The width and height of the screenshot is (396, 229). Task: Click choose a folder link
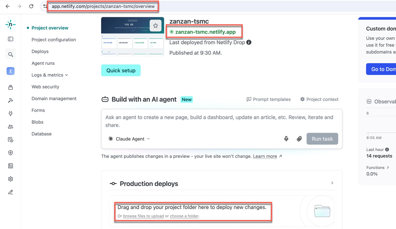(184, 216)
